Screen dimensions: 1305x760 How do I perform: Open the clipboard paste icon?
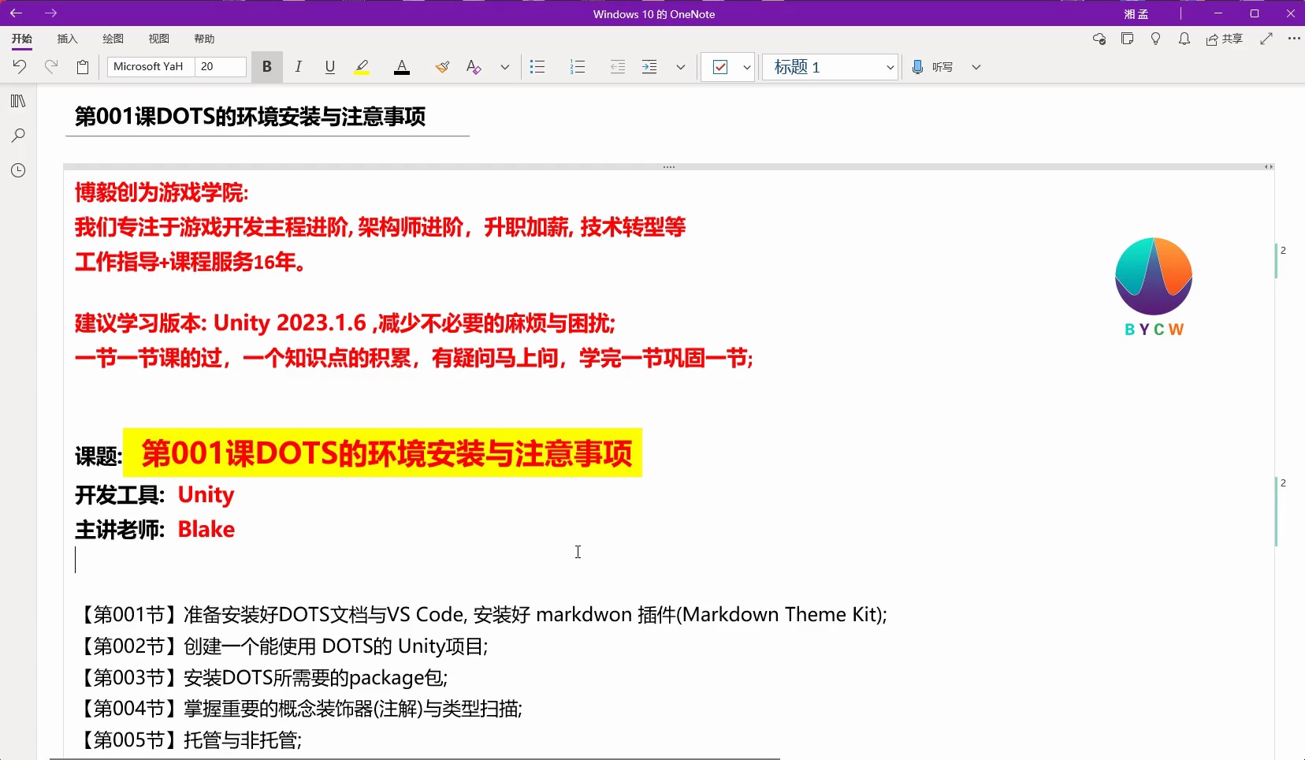[x=83, y=67]
